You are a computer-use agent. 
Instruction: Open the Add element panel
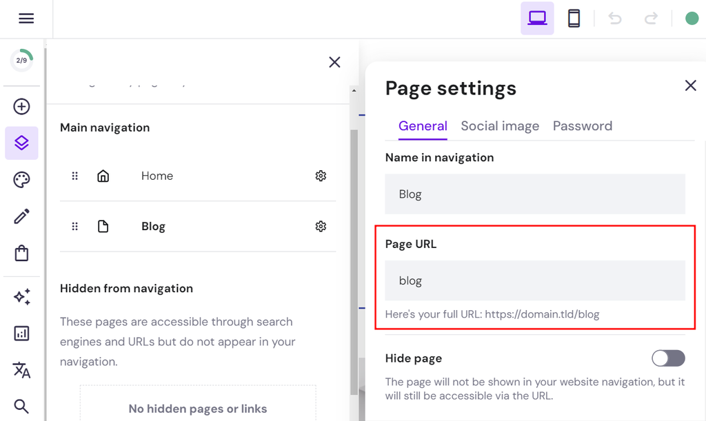(21, 106)
